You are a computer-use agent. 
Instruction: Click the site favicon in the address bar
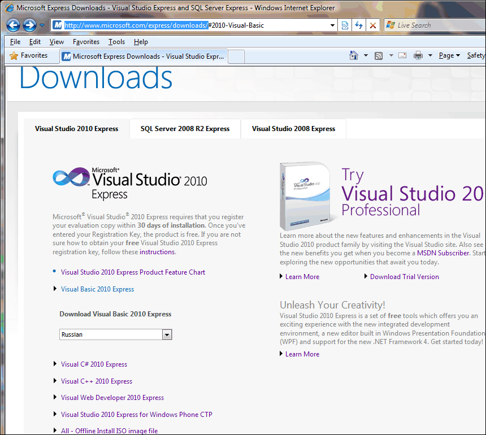tap(57, 25)
